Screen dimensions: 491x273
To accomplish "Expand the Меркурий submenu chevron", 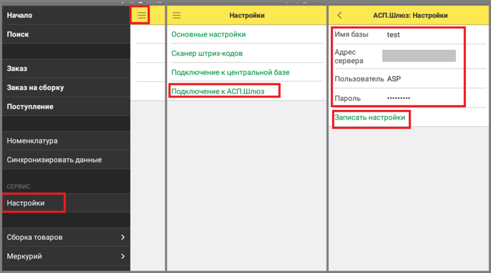I will coord(123,256).
